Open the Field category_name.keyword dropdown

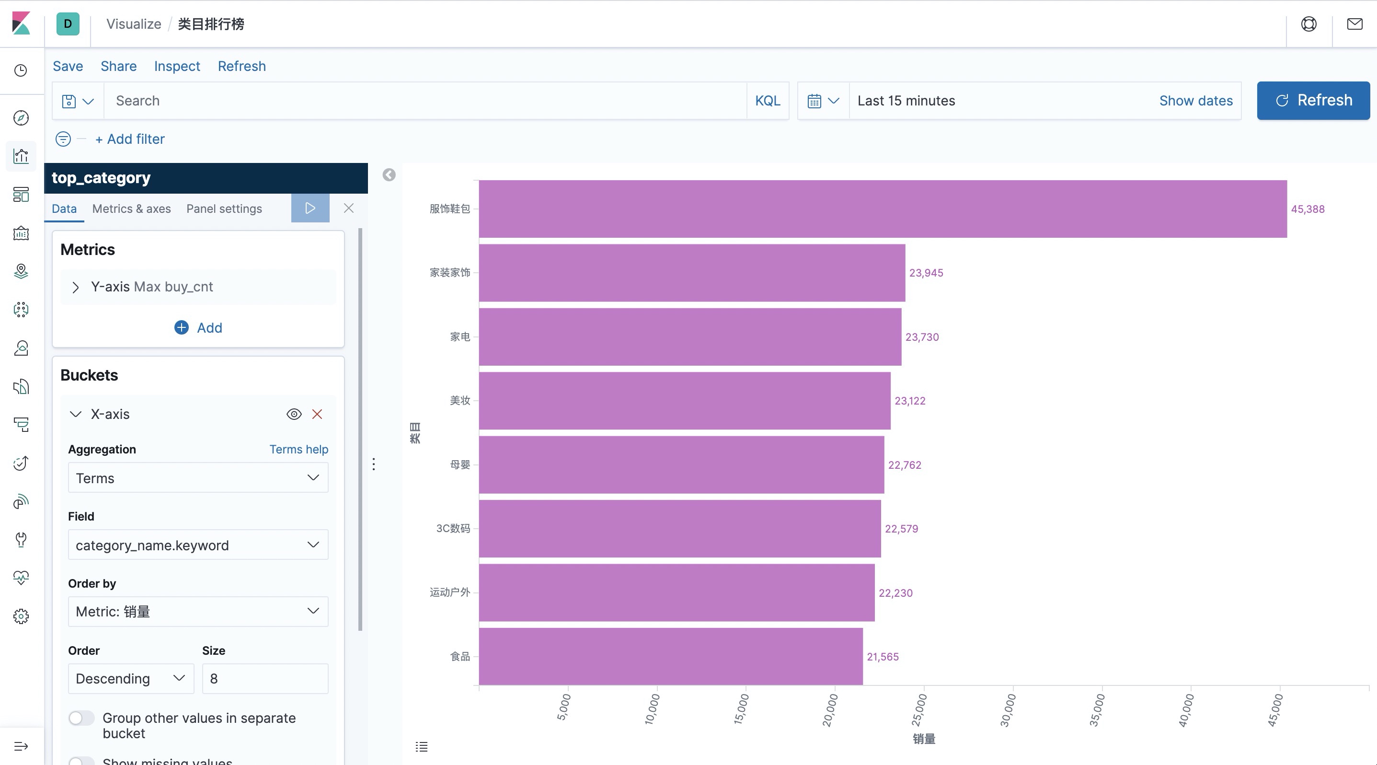click(198, 545)
